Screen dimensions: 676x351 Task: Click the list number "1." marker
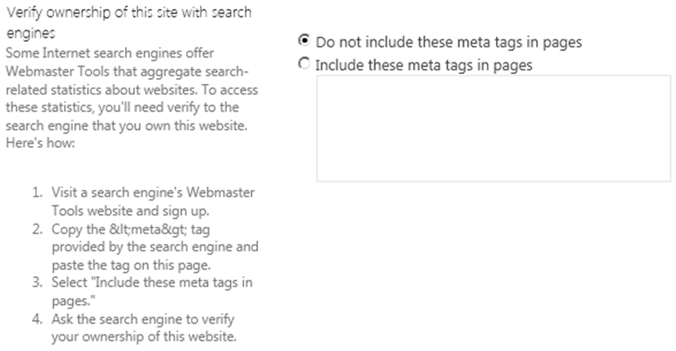[38, 192]
